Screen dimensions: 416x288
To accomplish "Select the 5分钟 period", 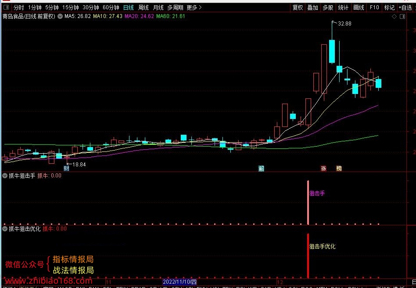I will click(x=52, y=8).
